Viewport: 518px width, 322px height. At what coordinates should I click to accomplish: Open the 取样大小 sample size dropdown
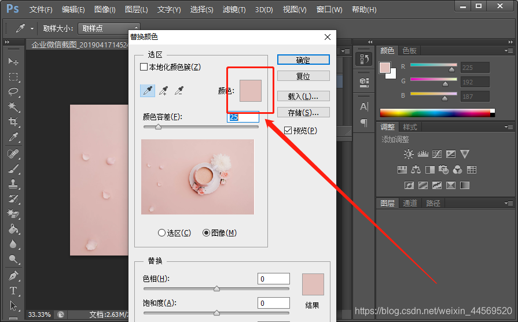[109, 28]
